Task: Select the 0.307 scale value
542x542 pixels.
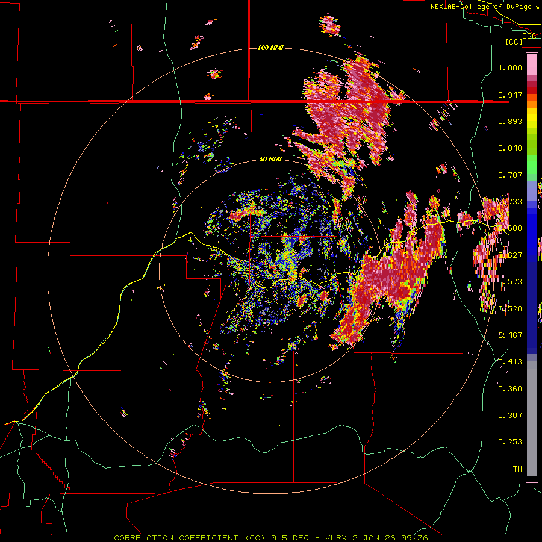Action: click(x=510, y=416)
